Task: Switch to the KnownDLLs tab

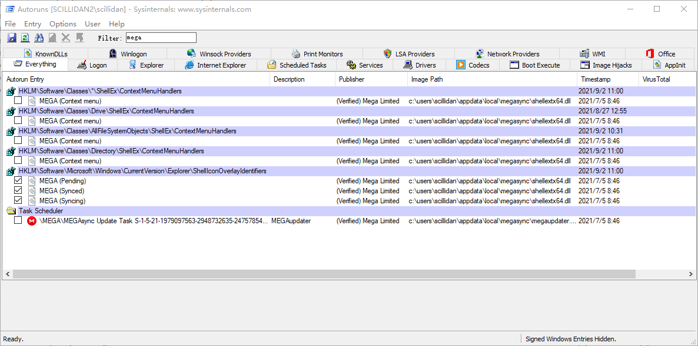Action: 46,53
